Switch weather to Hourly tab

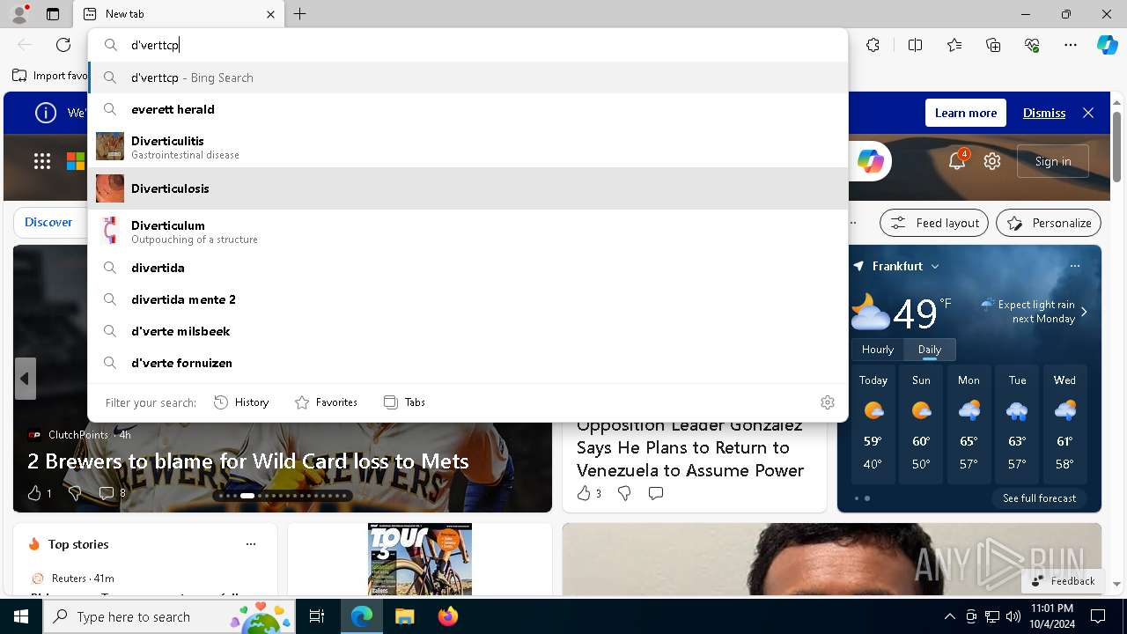click(x=878, y=350)
